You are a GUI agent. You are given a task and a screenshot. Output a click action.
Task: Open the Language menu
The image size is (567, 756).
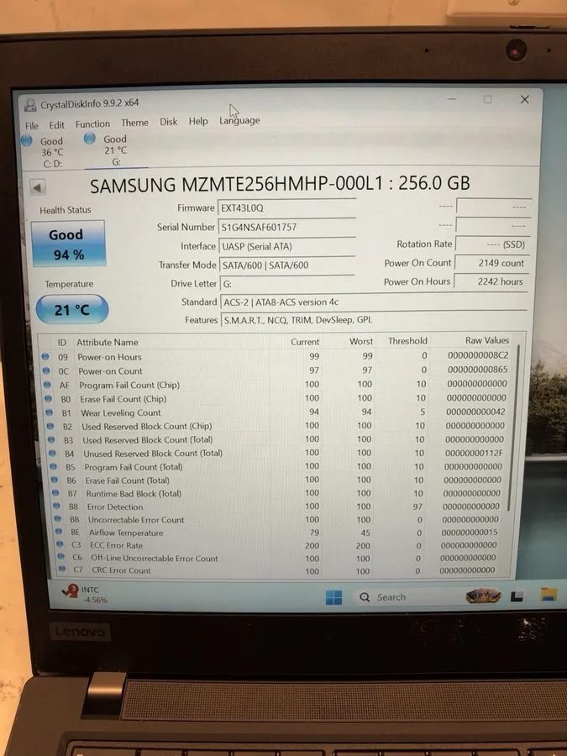(x=239, y=120)
